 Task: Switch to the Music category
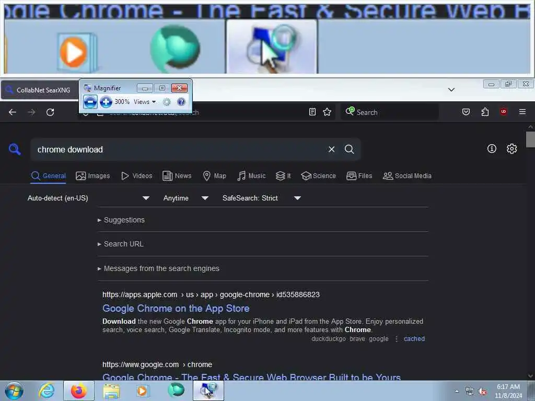pyautogui.click(x=251, y=176)
